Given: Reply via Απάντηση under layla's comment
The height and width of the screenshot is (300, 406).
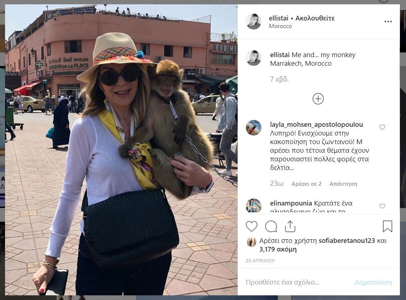Looking at the screenshot, I should coord(343,184).
